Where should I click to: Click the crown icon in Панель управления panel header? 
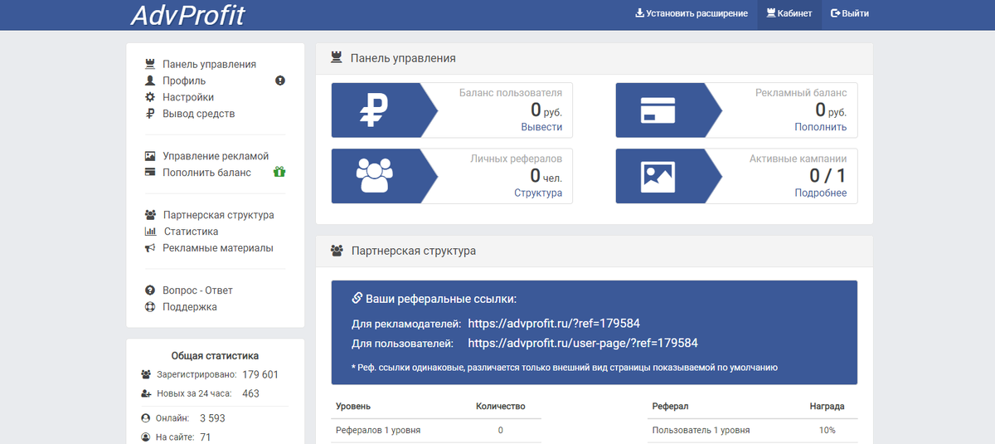pos(337,58)
